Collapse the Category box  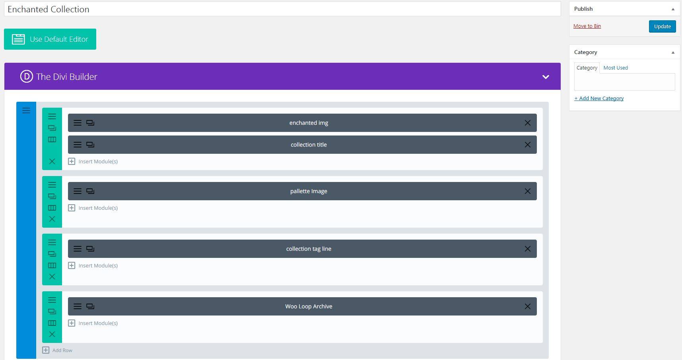tap(673, 52)
